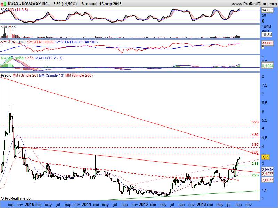Screen dimensions: 278x208
Task: Select the '2010' year label on the time axis
Action: pos(30,205)
